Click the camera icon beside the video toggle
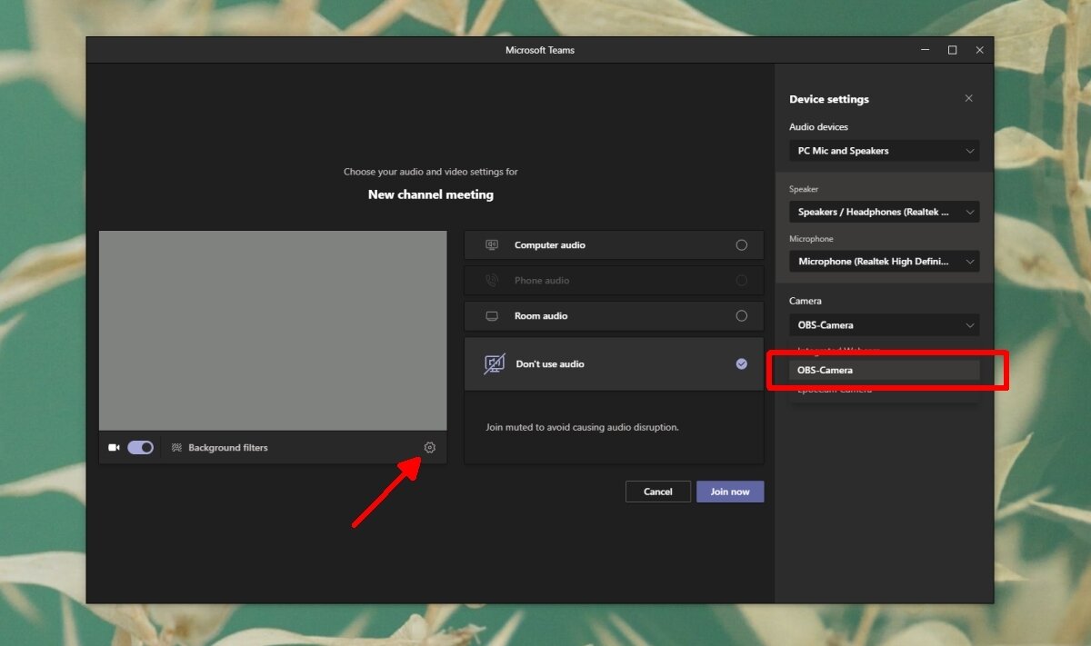 [114, 447]
